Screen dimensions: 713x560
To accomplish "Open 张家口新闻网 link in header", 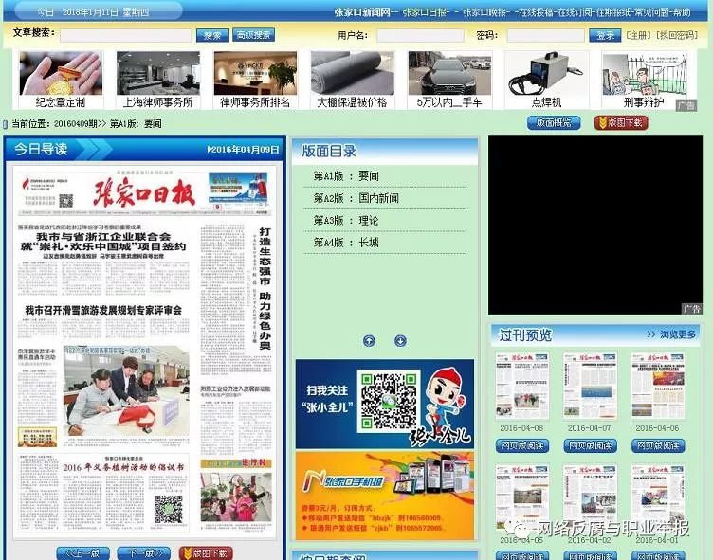I will 362,12.
